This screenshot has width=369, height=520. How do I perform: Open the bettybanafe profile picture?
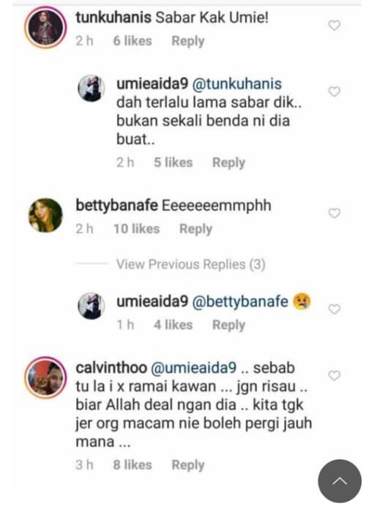click(x=45, y=215)
